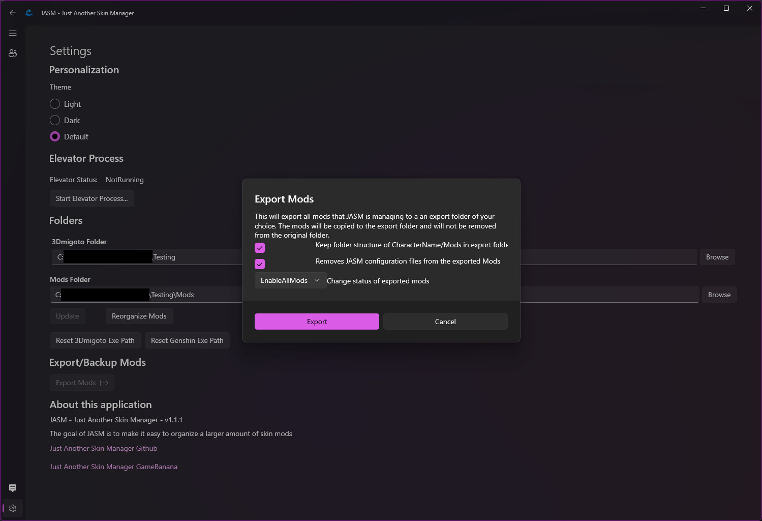Image resolution: width=762 pixels, height=521 pixels.
Task: Click the settings gear icon in the sidebar
Action: tap(13, 508)
